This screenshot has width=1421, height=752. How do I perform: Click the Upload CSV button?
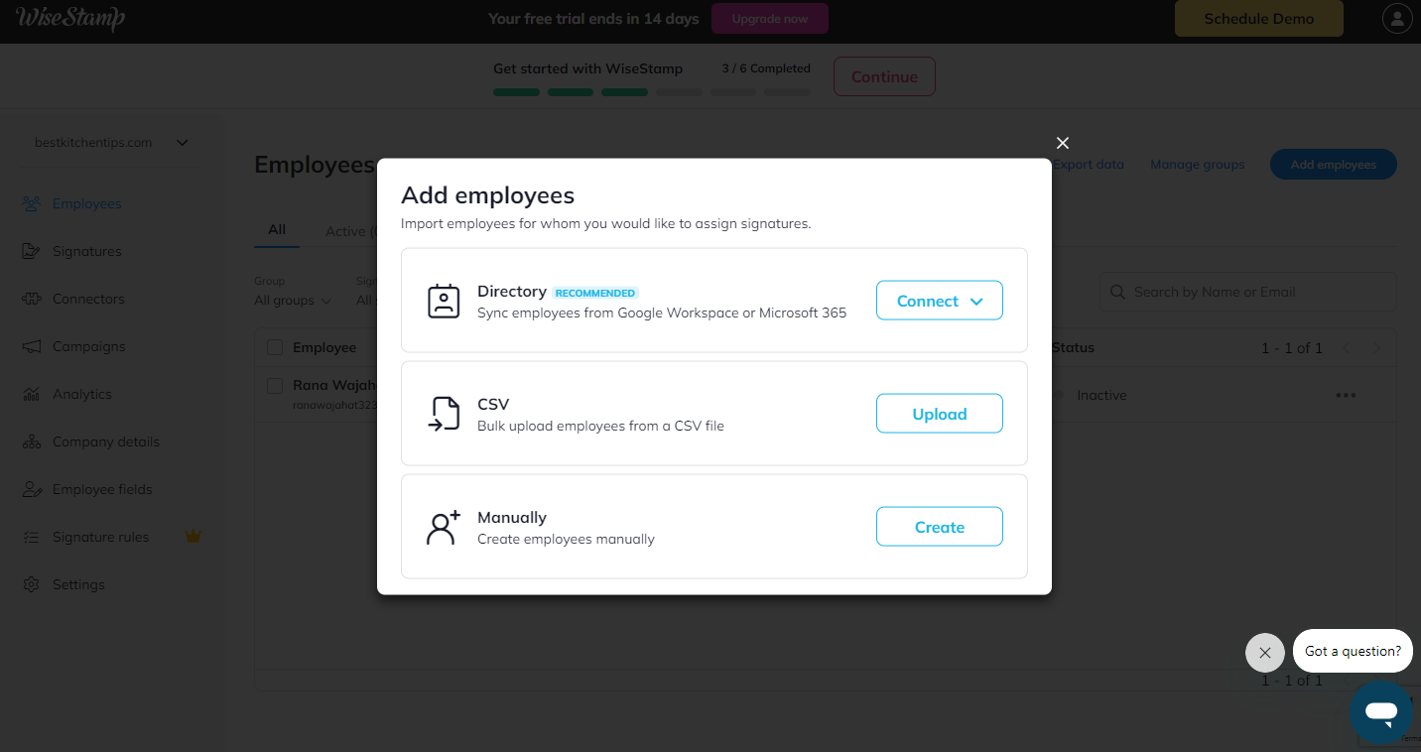click(x=939, y=414)
